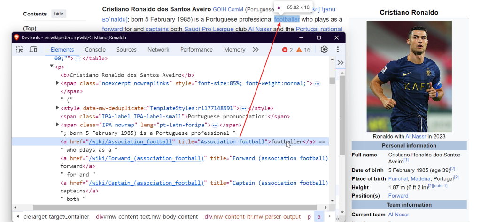Click the Brave icon in DevTools title bar
The image size is (481, 222).
[16, 37]
